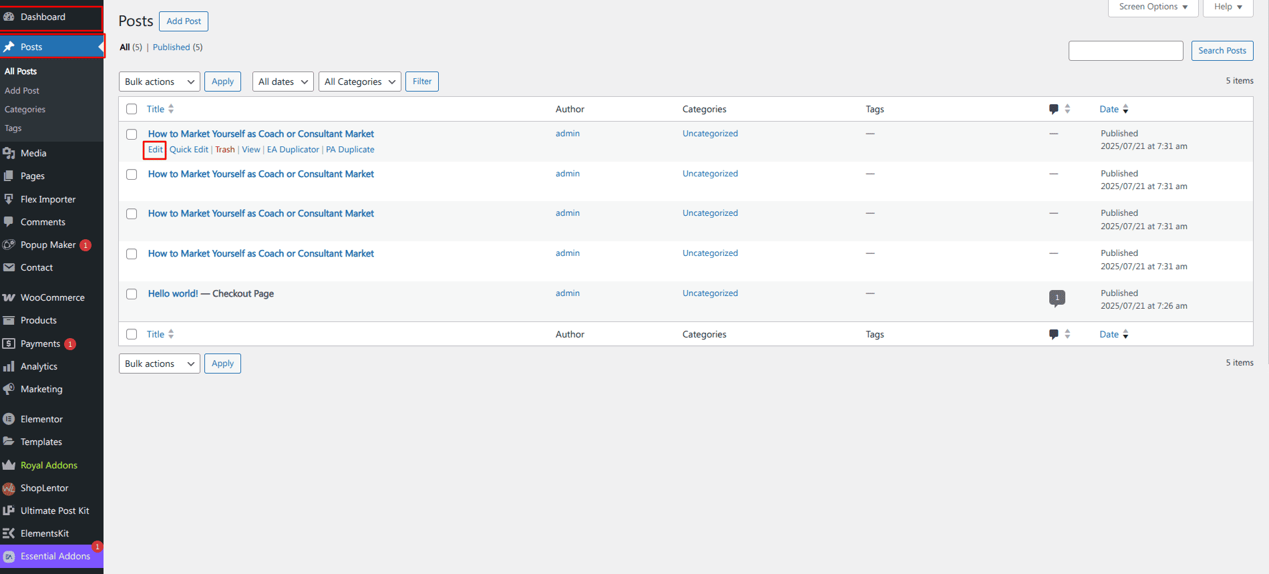Click PA Duplicate link under first post
The height and width of the screenshot is (574, 1269).
click(x=350, y=150)
